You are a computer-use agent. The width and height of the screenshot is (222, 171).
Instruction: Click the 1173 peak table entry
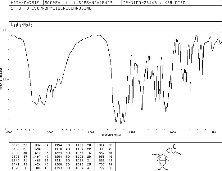click(58, 168)
